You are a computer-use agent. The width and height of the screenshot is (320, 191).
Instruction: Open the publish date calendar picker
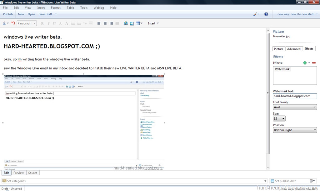312,181
